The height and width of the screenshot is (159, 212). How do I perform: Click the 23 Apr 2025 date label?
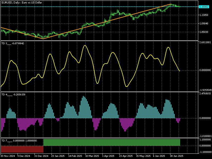[x=126, y=156]
